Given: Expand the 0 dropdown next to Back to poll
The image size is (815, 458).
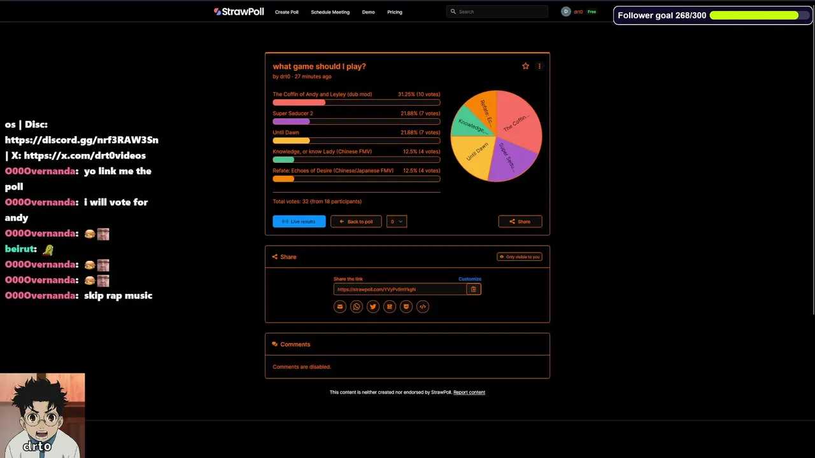Looking at the screenshot, I should [x=396, y=221].
